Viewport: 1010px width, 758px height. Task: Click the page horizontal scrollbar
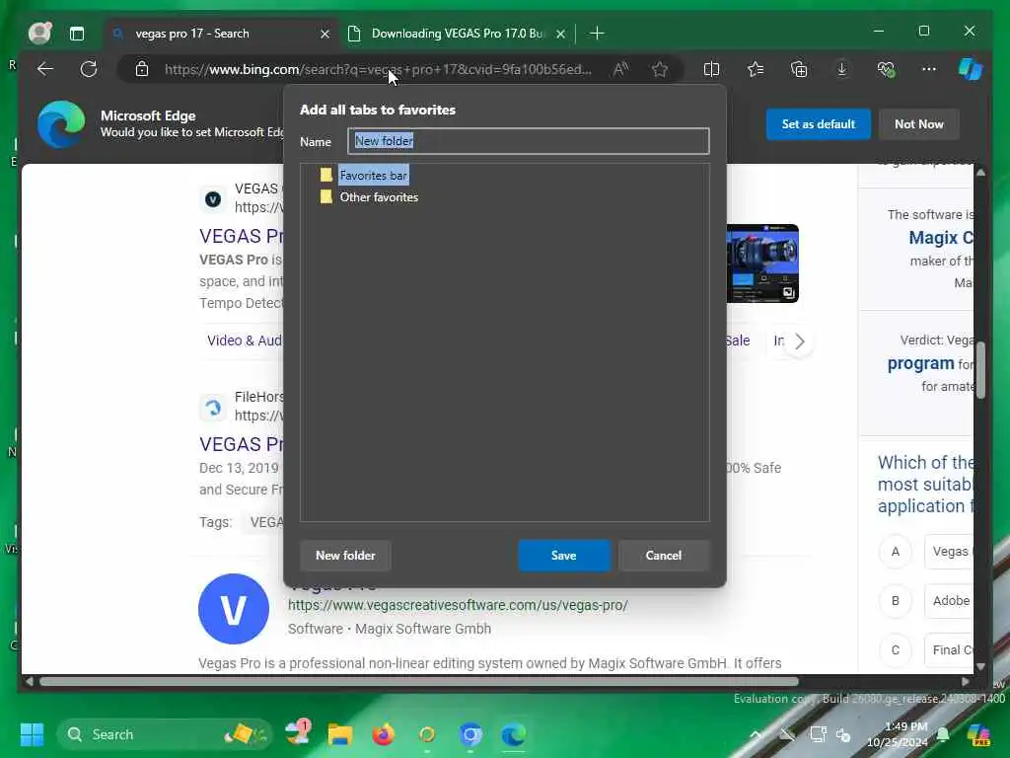[x=418, y=681]
